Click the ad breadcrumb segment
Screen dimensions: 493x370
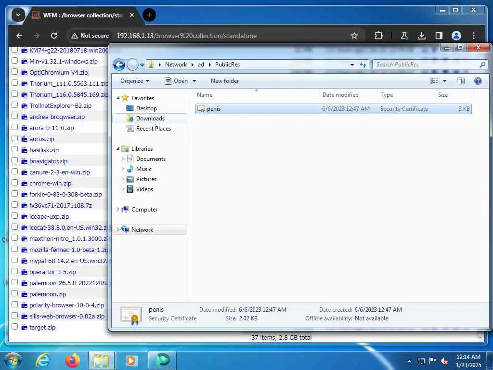pyautogui.click(x=201, y=65)
